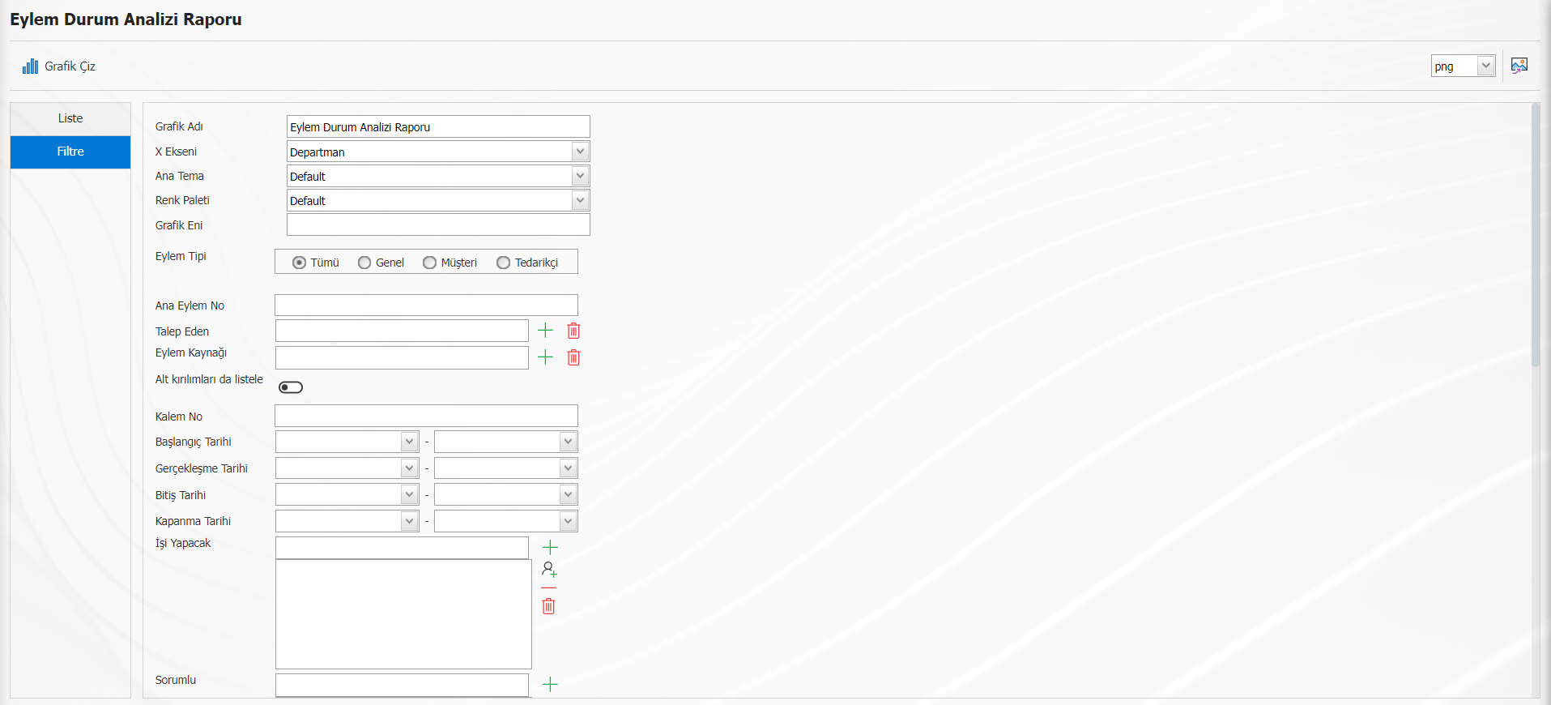The height and width of the screenshot is (705, 1551).
Task: Add entry with Eylem Kaynağı plus icon
Action: click(545, 357)
